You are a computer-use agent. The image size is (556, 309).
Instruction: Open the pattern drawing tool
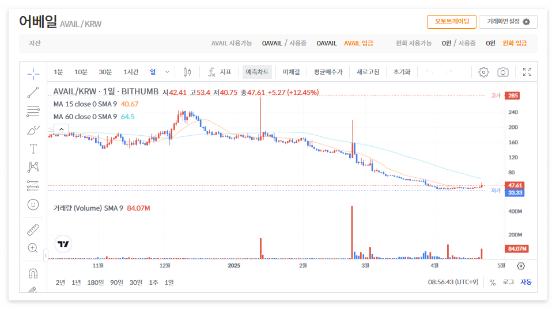click(x=33, y=167)
